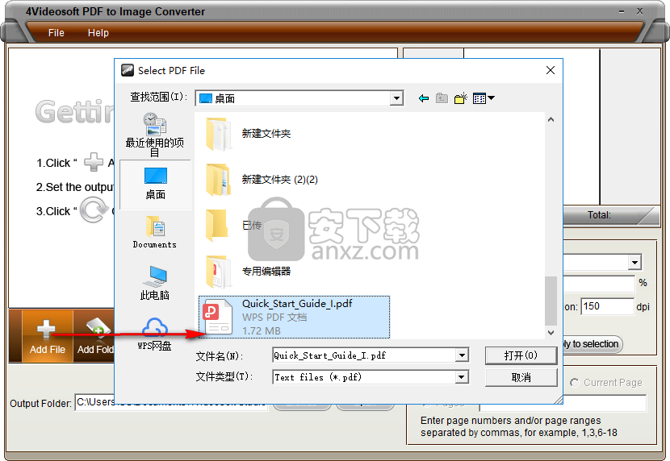Click the Add File button
Viewport: 670px width, 461px height.
[48, 336]
